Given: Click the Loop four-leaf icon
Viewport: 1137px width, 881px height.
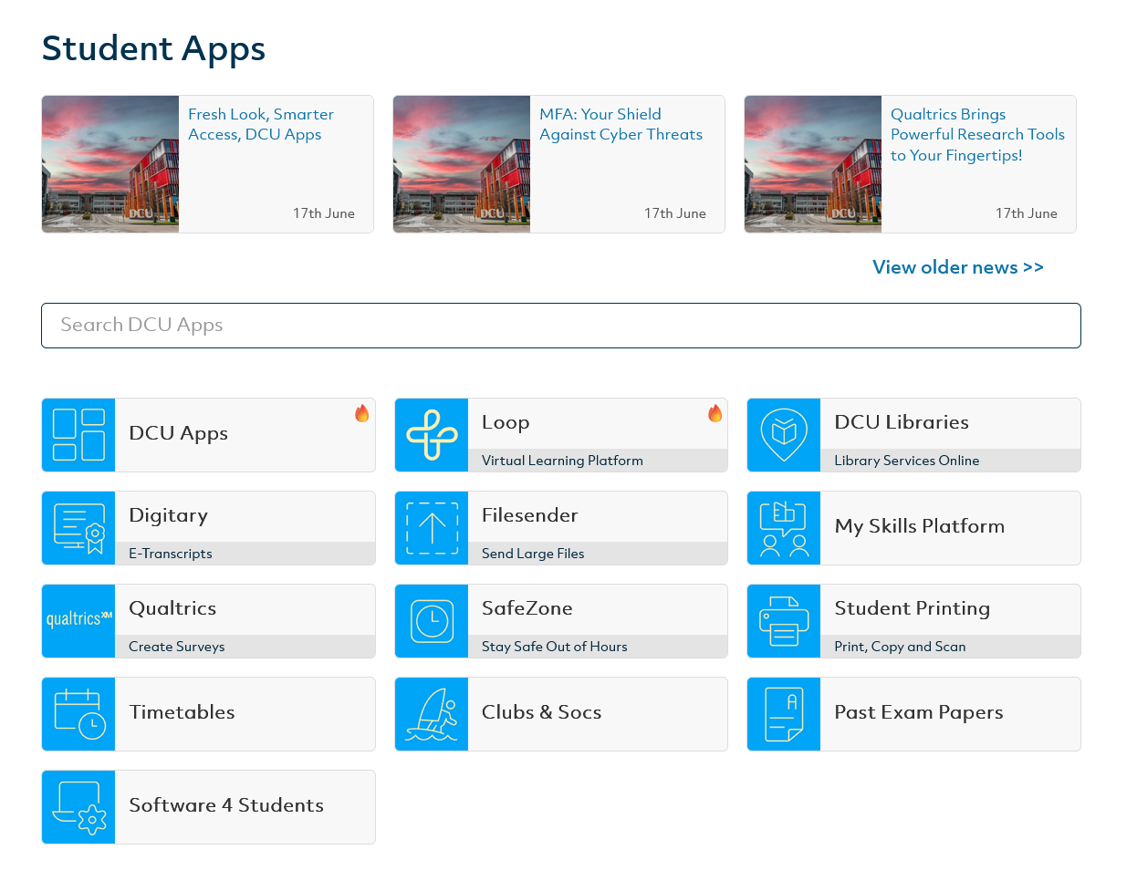Looking at the screenshot, I should tap(432, 435).
